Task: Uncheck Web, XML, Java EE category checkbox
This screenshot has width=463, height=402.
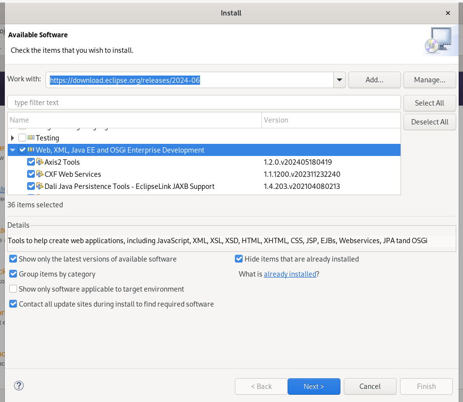Action: tap(22, 150)
